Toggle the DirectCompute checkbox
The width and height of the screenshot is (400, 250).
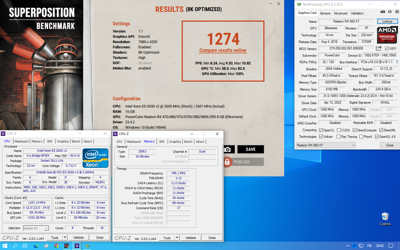click(354, 130)
